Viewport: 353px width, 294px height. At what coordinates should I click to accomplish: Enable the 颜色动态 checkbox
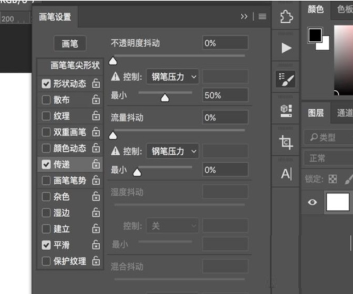46,148
